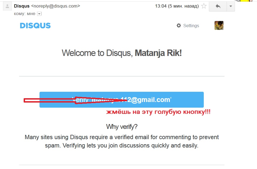This screenshot has height=169, width=257.
Task: Click the paragraph about verified email spam
Action: click(x=122, y=142)
